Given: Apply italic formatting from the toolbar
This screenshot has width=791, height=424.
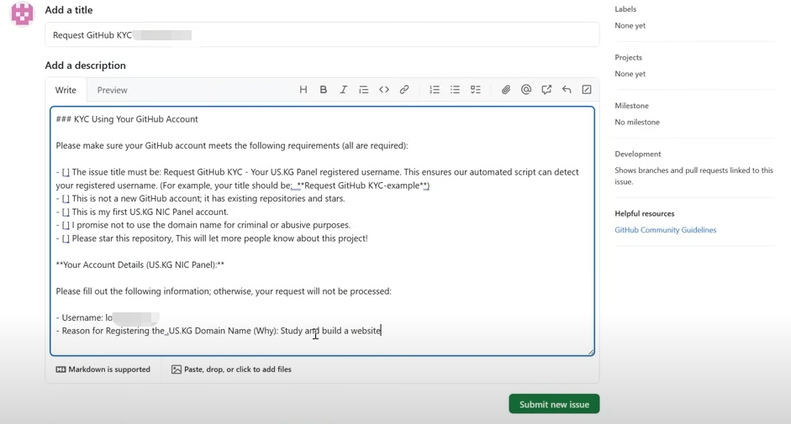Looking at the screenshot, I should [344, 90].
